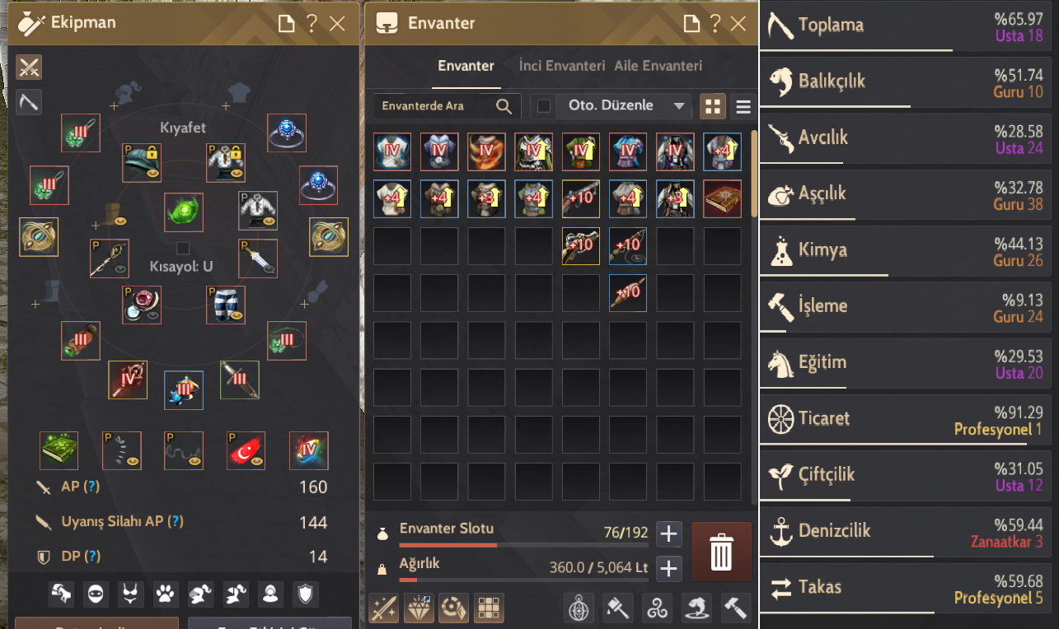Select the crossed swords combat gear icon
The image size is (1059, 629).
29,67
